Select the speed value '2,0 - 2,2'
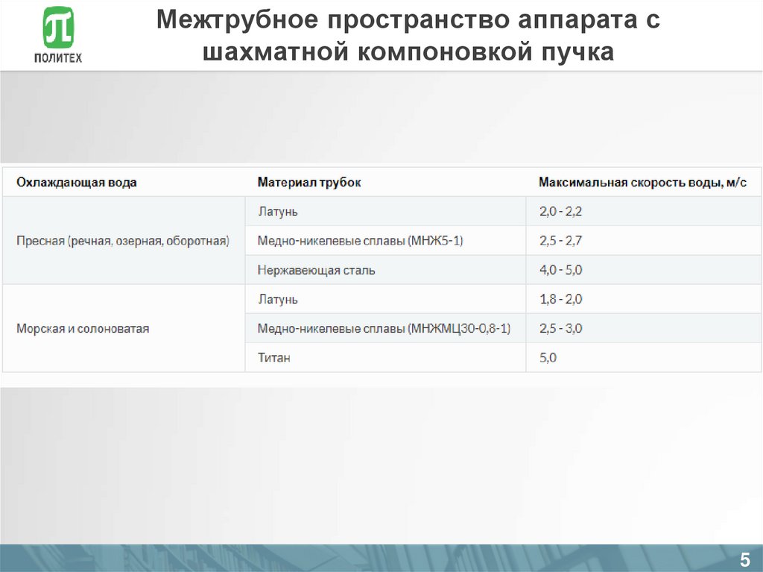The image size is (763, 572). coord(560,212)
